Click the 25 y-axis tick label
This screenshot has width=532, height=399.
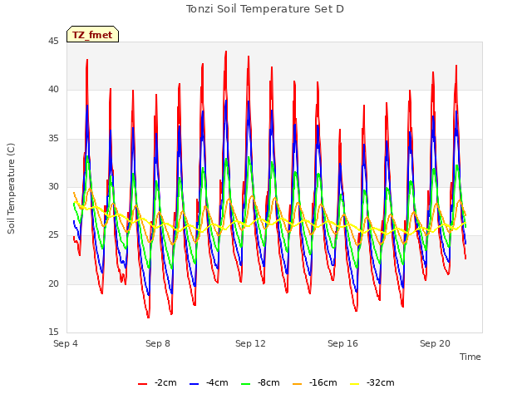click(x=53, y=235)
